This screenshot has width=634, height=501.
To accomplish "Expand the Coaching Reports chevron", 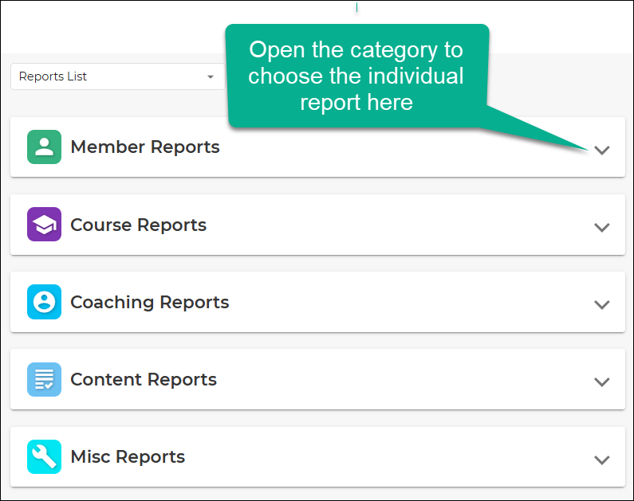I will tap(601, 304).
